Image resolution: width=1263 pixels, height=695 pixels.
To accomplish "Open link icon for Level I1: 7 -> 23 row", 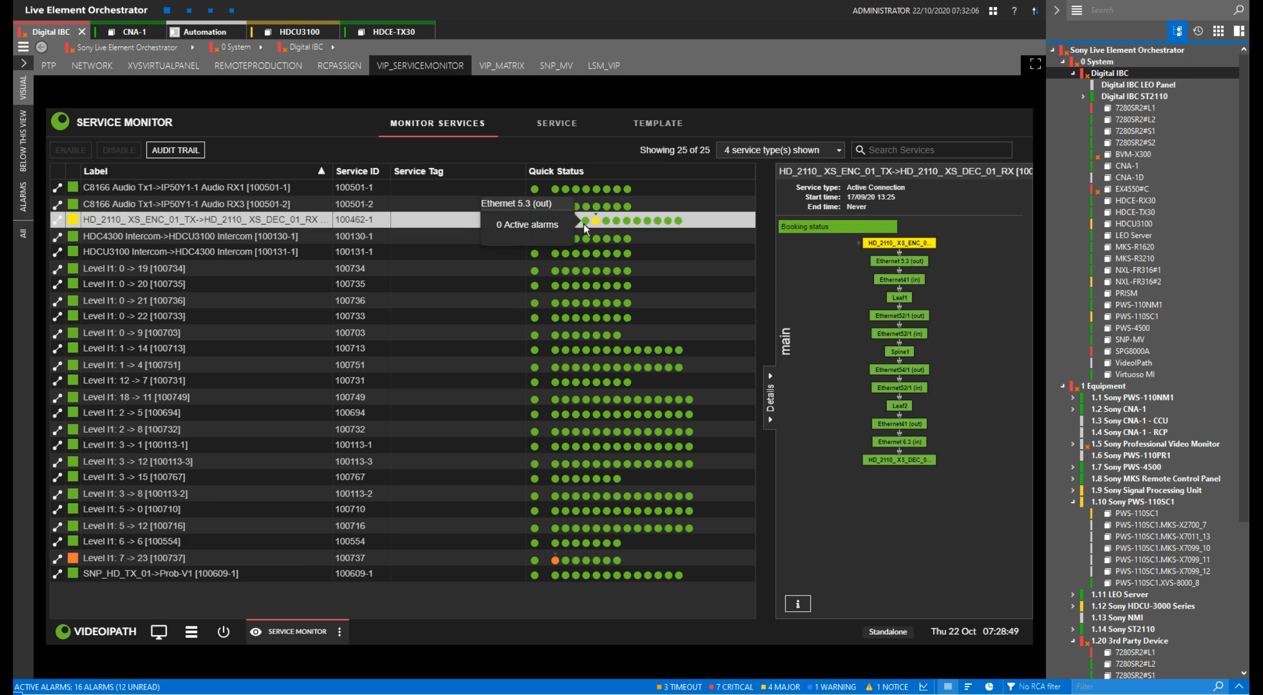I will 57,559.
